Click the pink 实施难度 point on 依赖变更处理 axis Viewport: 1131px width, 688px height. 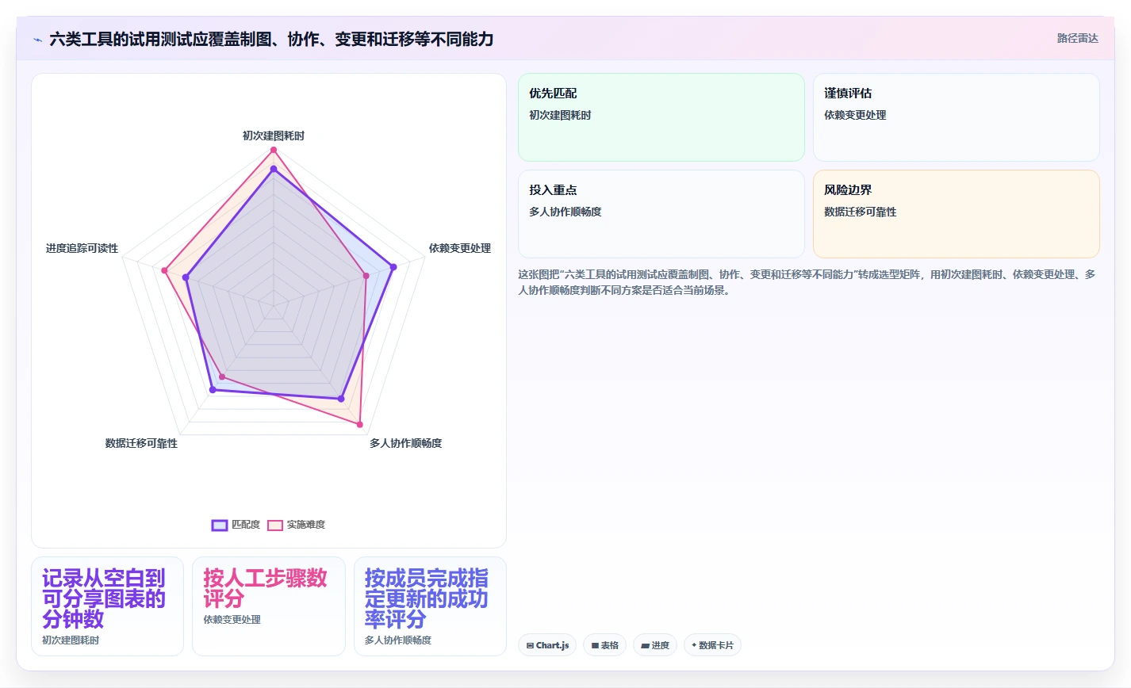pyautogui.click(x=366, y=276)
